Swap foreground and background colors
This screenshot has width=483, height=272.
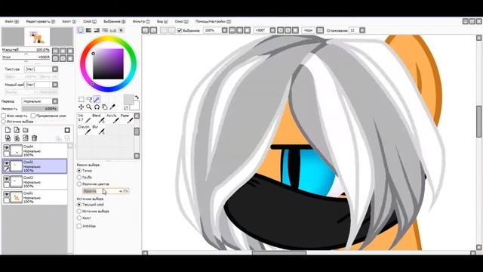click(137, 97)
